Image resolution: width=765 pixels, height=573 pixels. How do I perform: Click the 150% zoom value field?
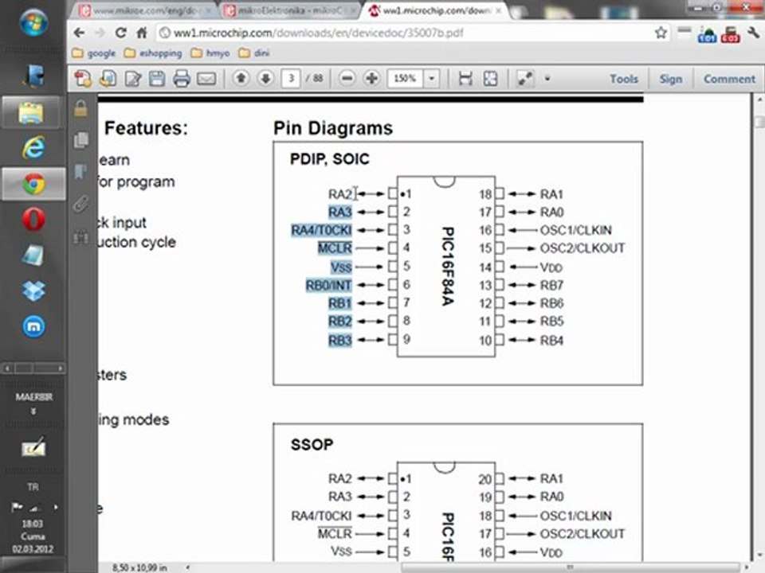[x=405, y=79]
